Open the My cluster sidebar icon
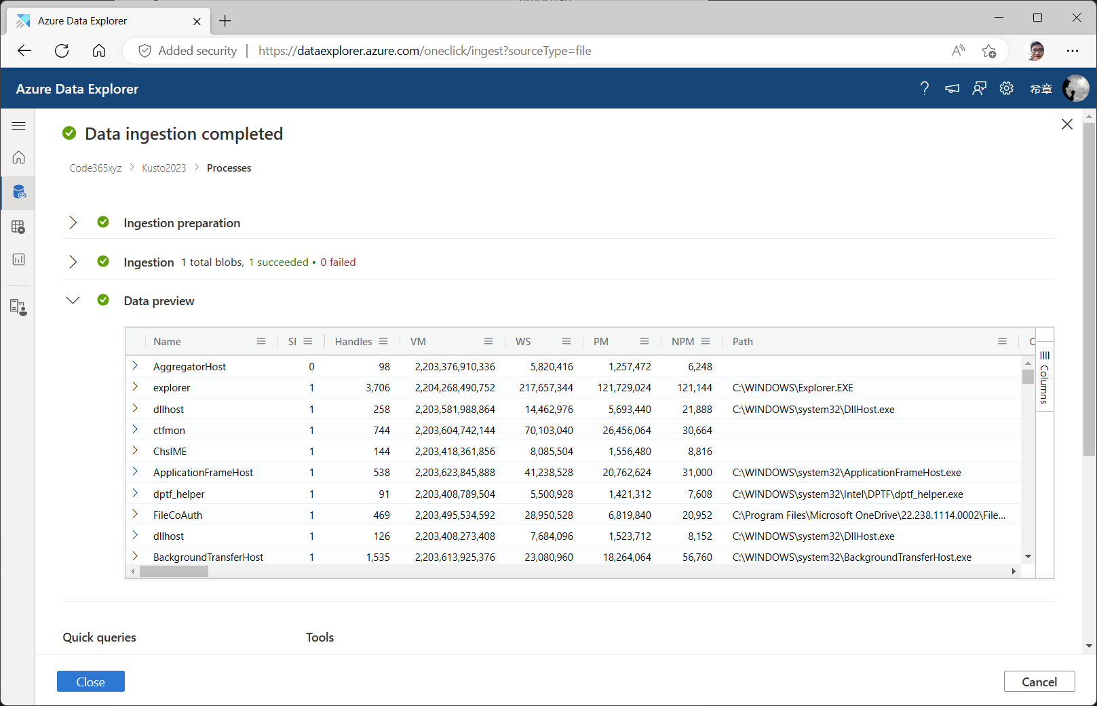 tap(18, 308)
